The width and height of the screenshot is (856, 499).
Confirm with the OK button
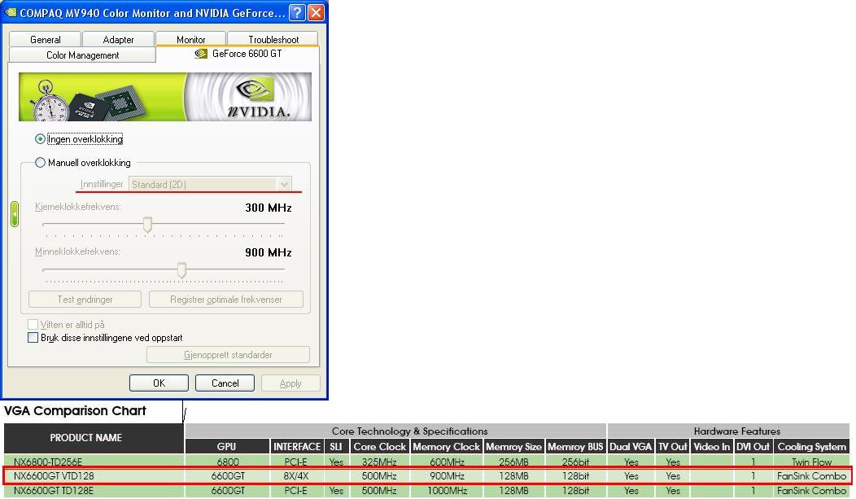coord(159,383)
